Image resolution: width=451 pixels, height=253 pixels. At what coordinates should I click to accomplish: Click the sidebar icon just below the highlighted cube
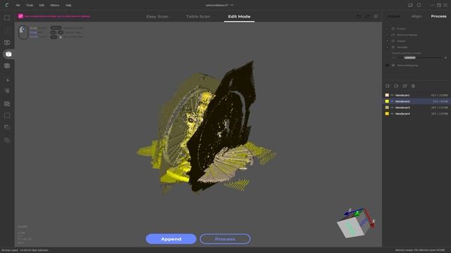point(7,65)
